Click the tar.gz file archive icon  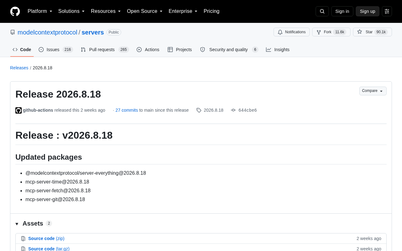[23, 249]
